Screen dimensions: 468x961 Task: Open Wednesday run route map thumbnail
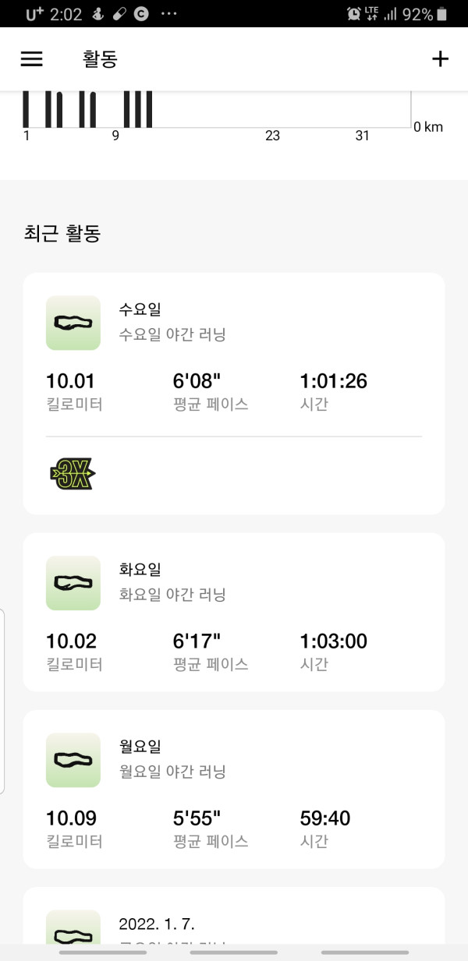pyautogui.click(x=73, y=323)
